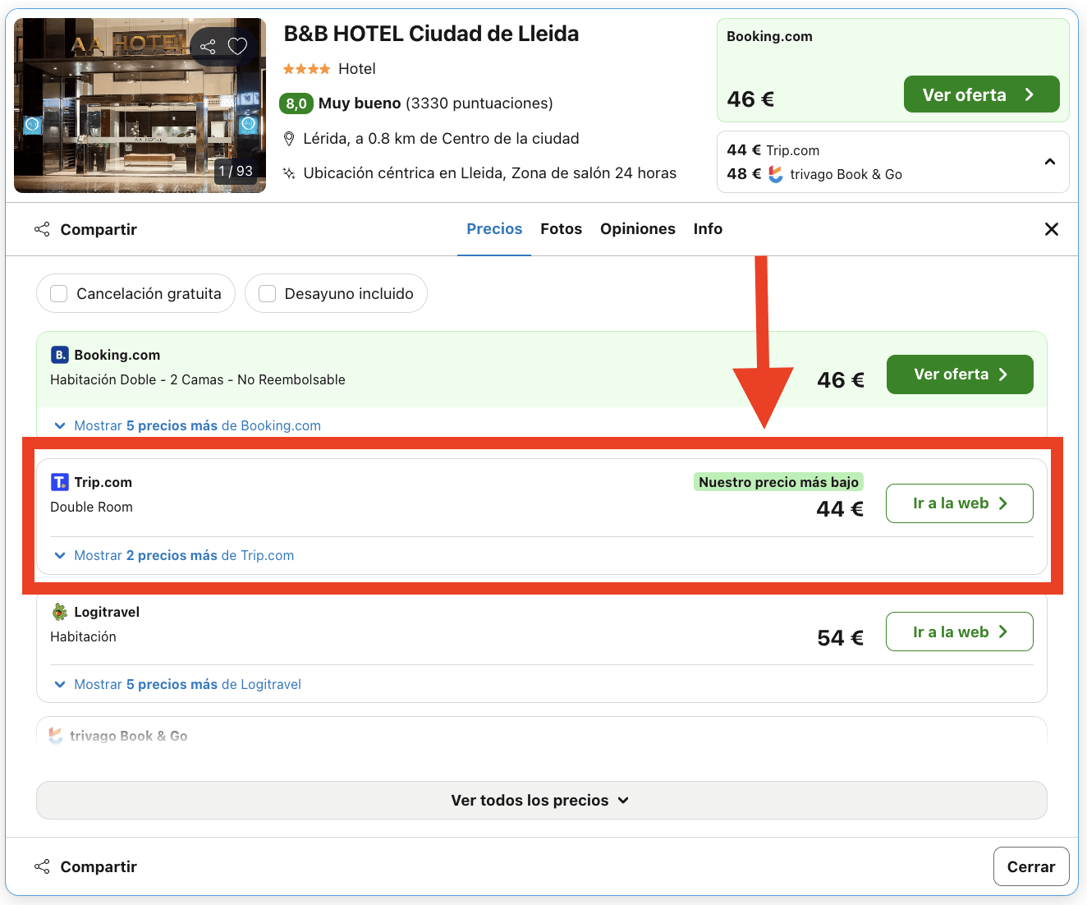1087x905 pixels.
Task: Click the Lérida distance from city centre text
Action: pos(441,139)
